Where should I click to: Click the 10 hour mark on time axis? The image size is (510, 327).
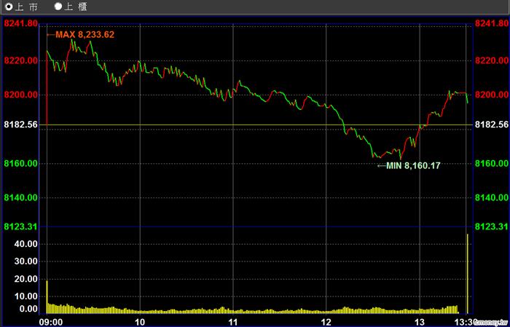point(139,321)
